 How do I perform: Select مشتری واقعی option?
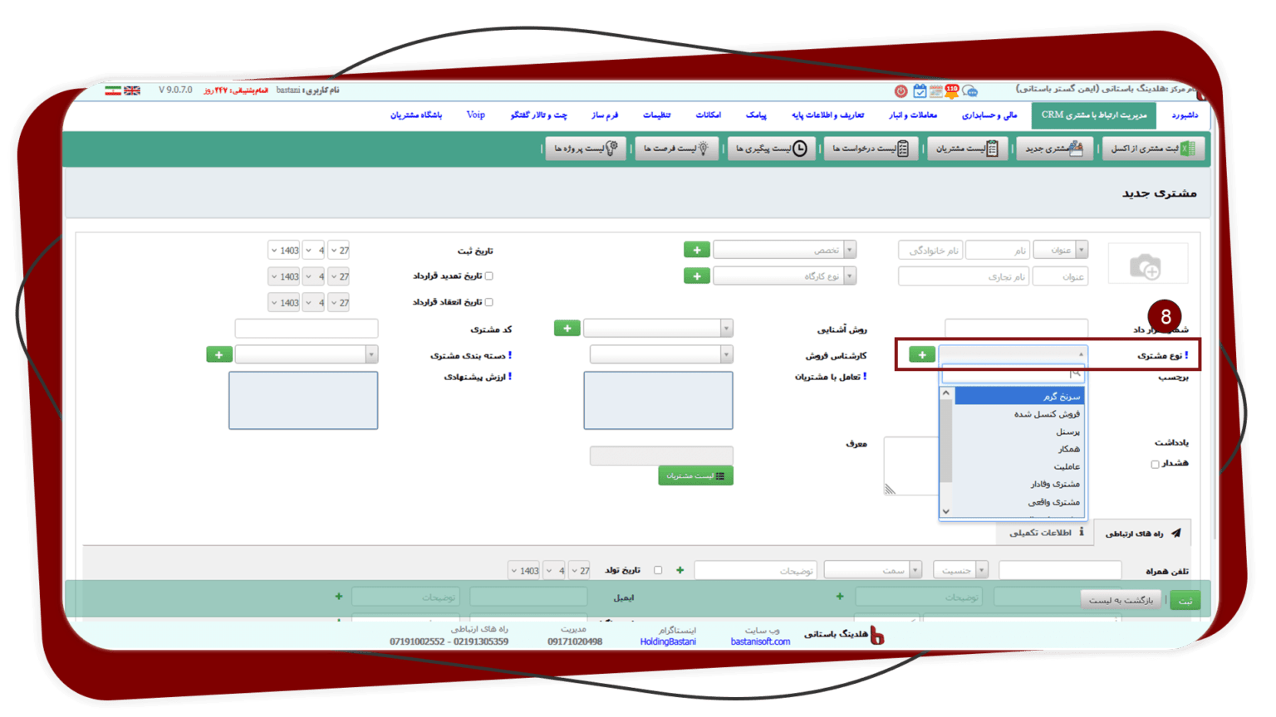tap(1019, 502)
